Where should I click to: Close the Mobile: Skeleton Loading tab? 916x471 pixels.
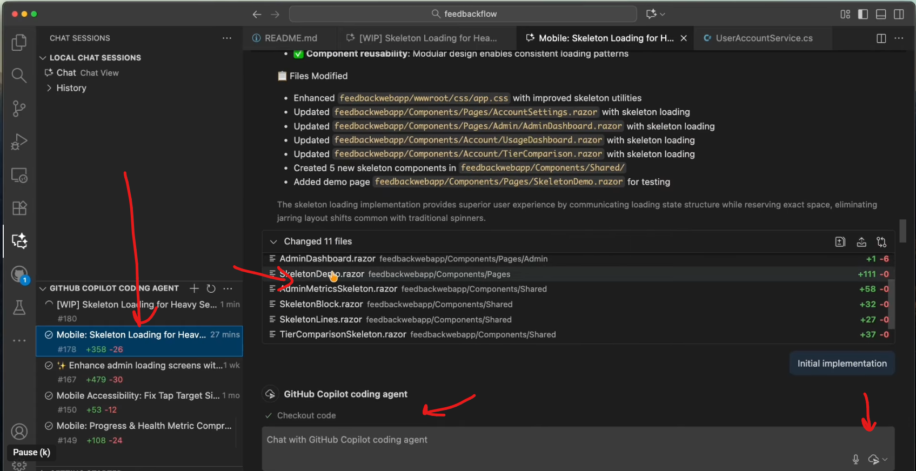click(684, 38)
